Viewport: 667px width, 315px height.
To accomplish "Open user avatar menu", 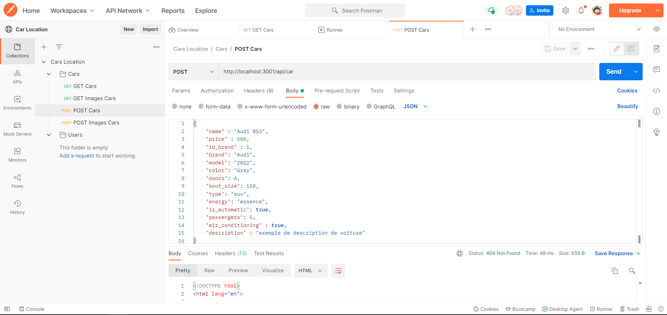I will point(597,10).
